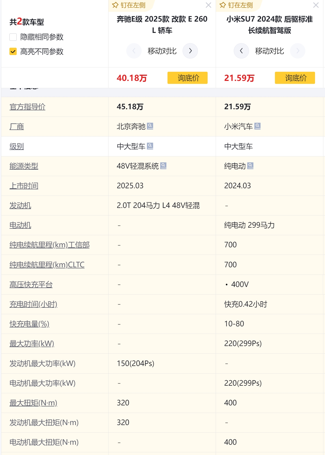Move the Mercedes E-Class column right
The height and width of the screenshot is (455, 325).
click(x=190, y=51)
